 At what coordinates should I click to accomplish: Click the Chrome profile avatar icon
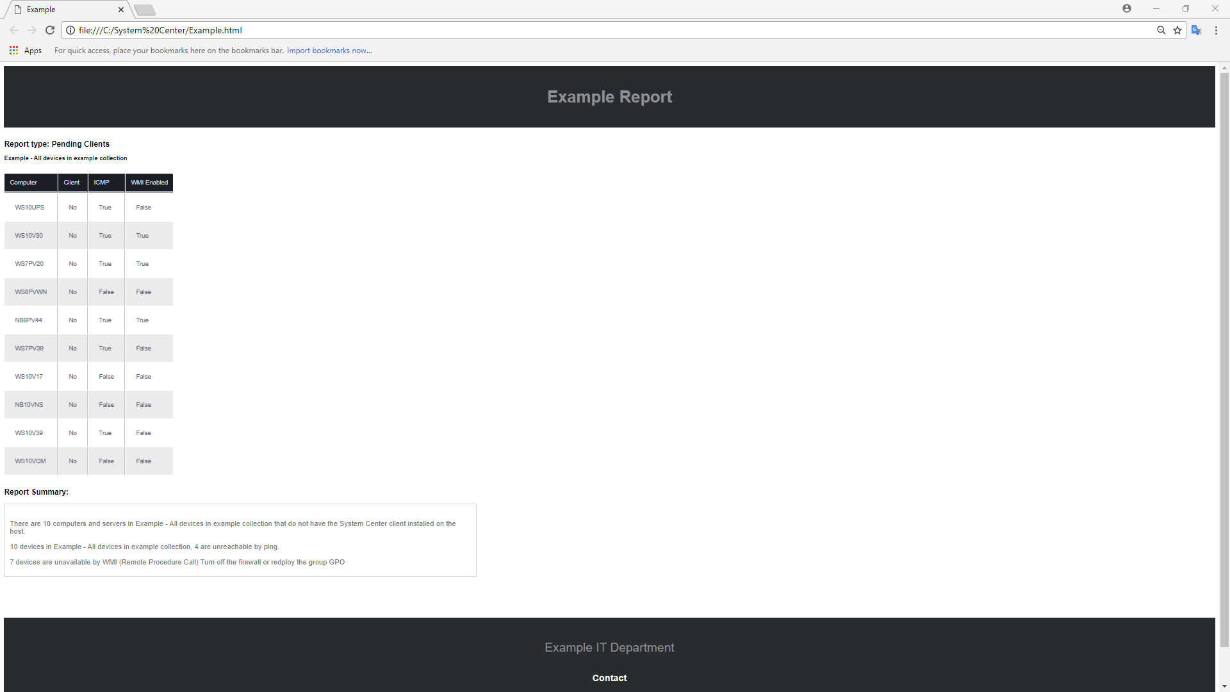(x=1126, y=8)
